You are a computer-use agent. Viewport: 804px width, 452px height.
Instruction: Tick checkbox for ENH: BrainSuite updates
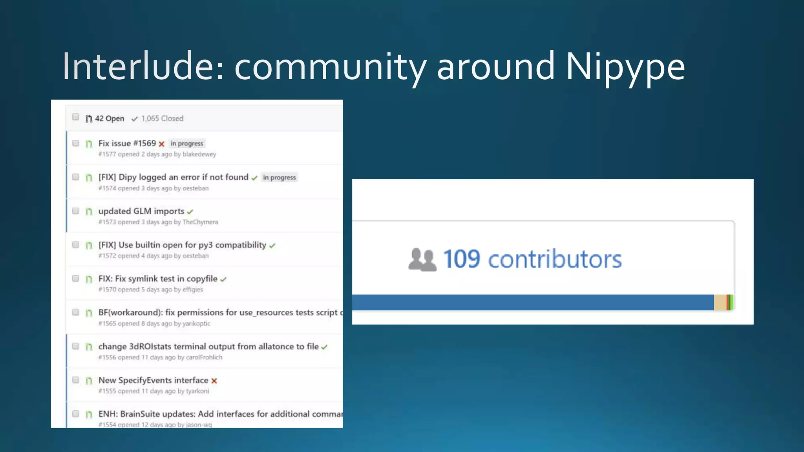76,414
